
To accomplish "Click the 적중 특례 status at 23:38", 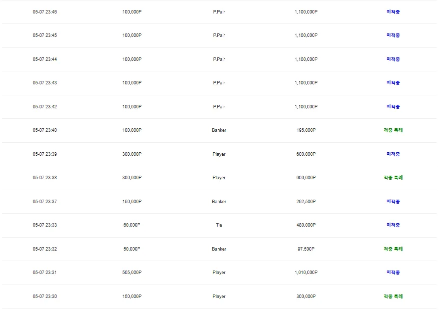I will coord(393,178).
